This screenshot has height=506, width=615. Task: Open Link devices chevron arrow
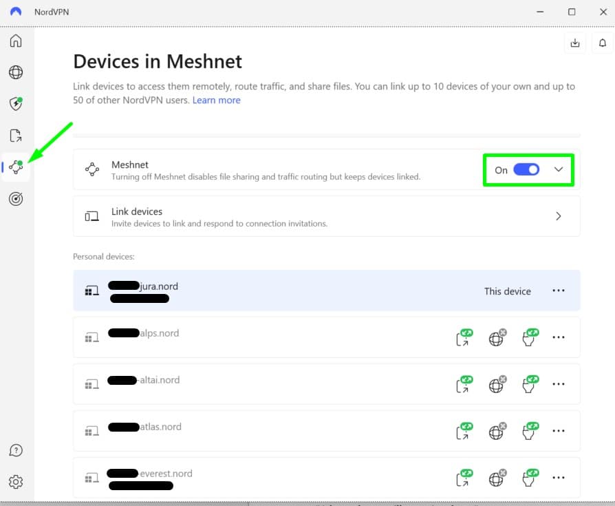(559, 216)
